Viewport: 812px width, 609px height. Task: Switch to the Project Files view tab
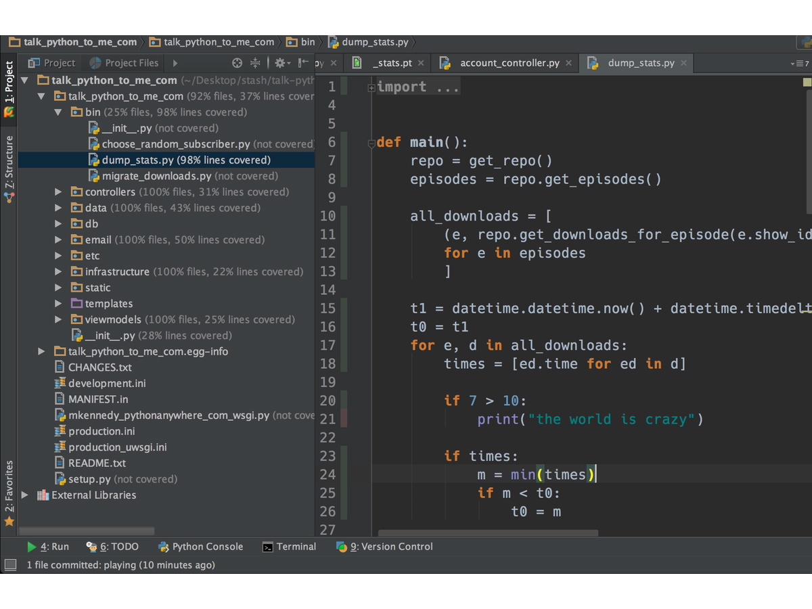(125, 63)
